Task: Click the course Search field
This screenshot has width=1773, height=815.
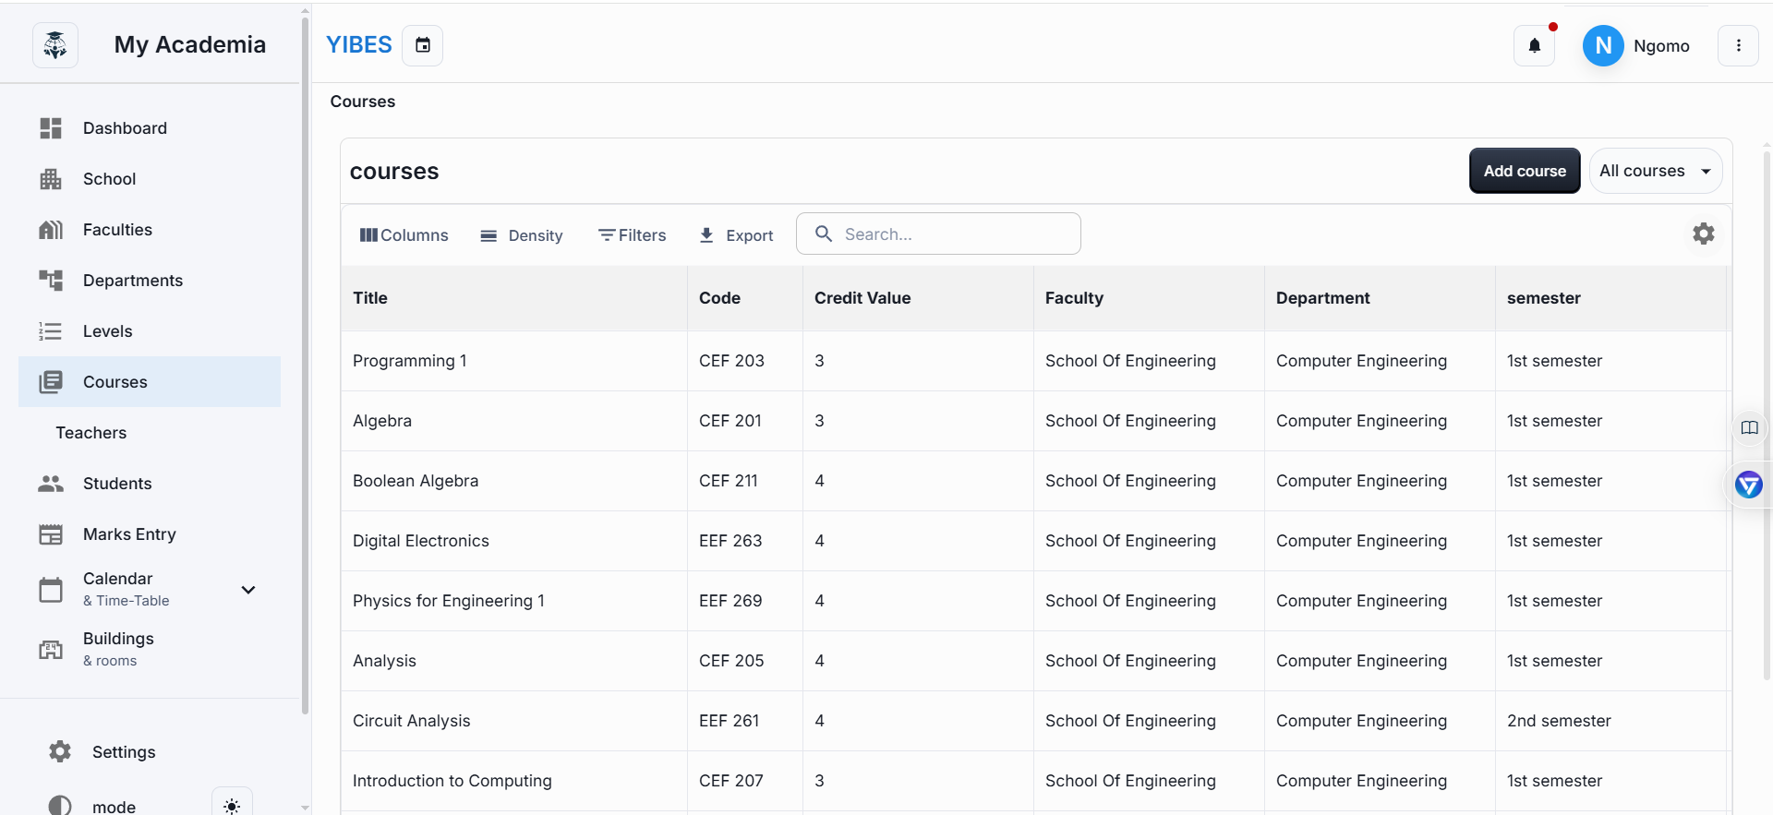Action: (951, 234)
